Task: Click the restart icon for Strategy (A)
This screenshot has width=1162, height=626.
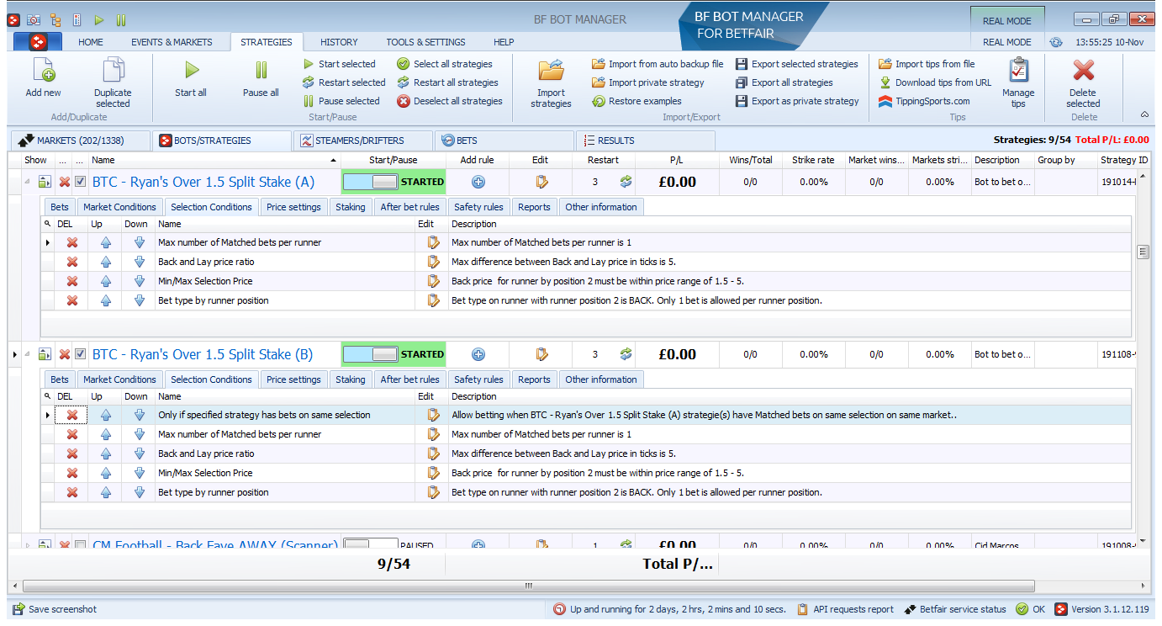Action: pos(626,182)
